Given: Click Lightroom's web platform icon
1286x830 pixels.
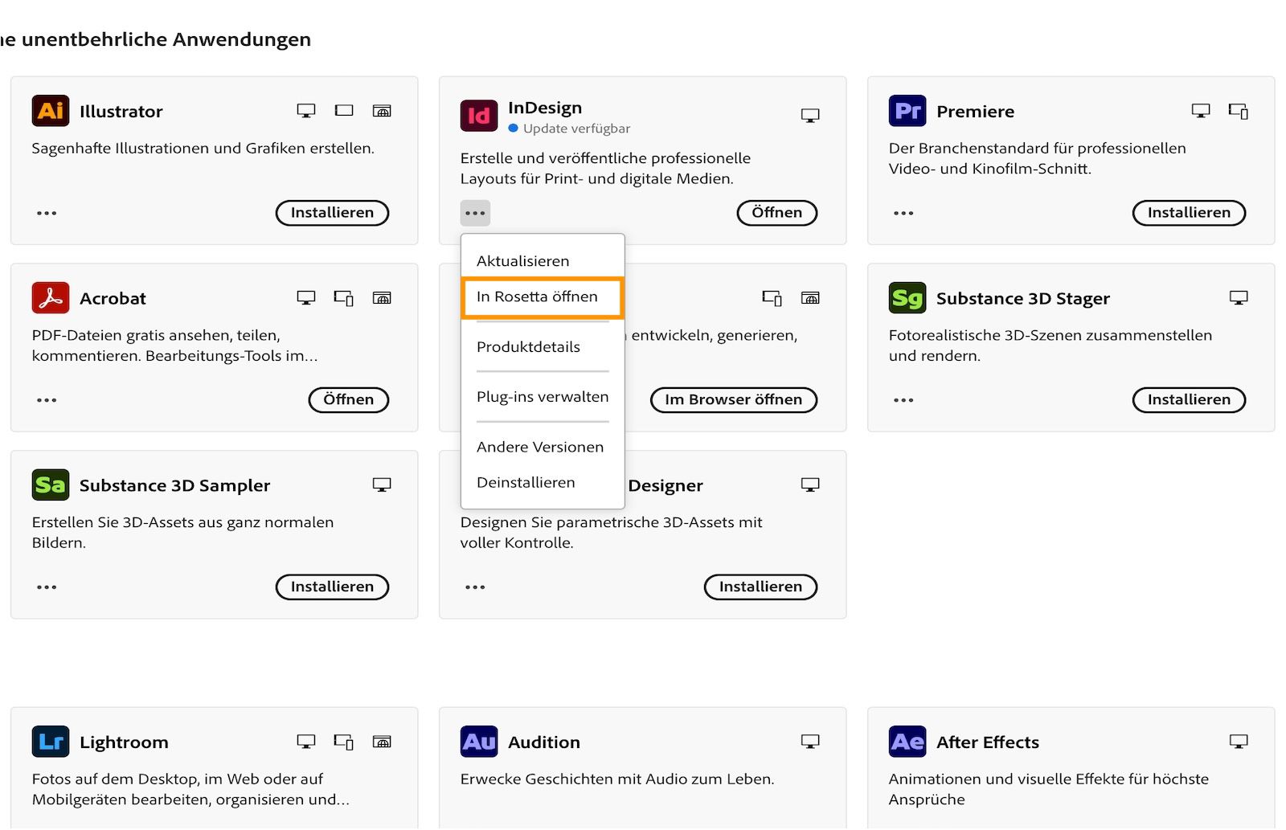Looking at the screenshot, I should [x=382, y=742].
